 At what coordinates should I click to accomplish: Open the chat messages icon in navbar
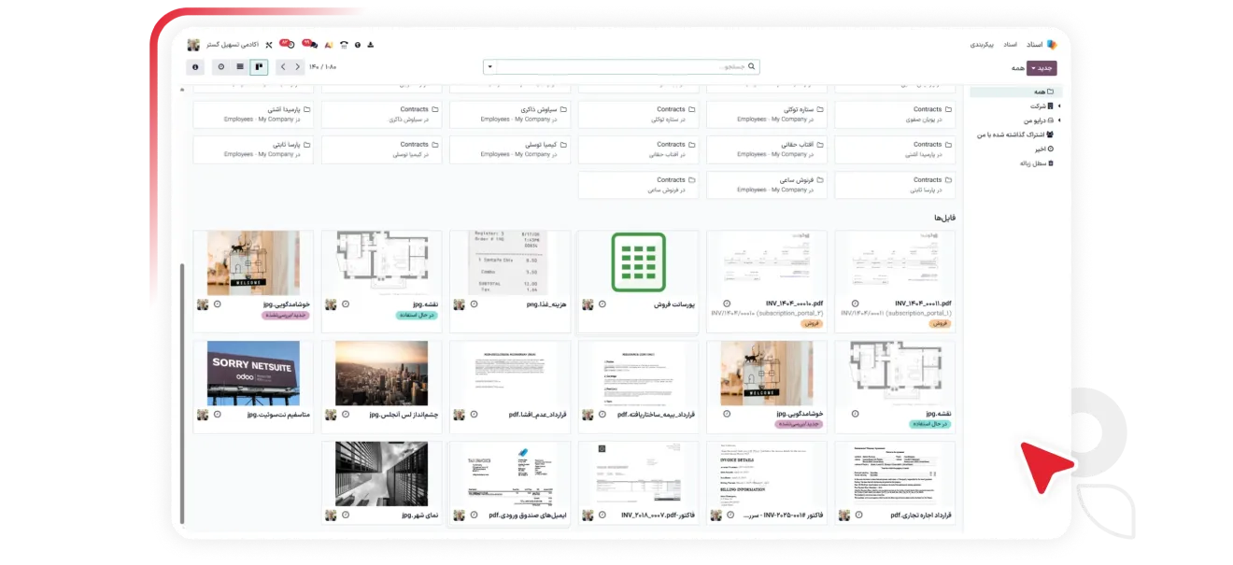tap(311, 44)
